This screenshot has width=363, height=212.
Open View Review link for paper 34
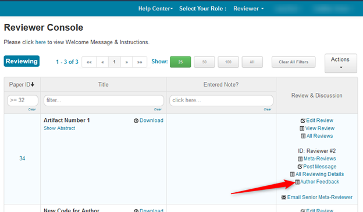[x=320, y=128]
